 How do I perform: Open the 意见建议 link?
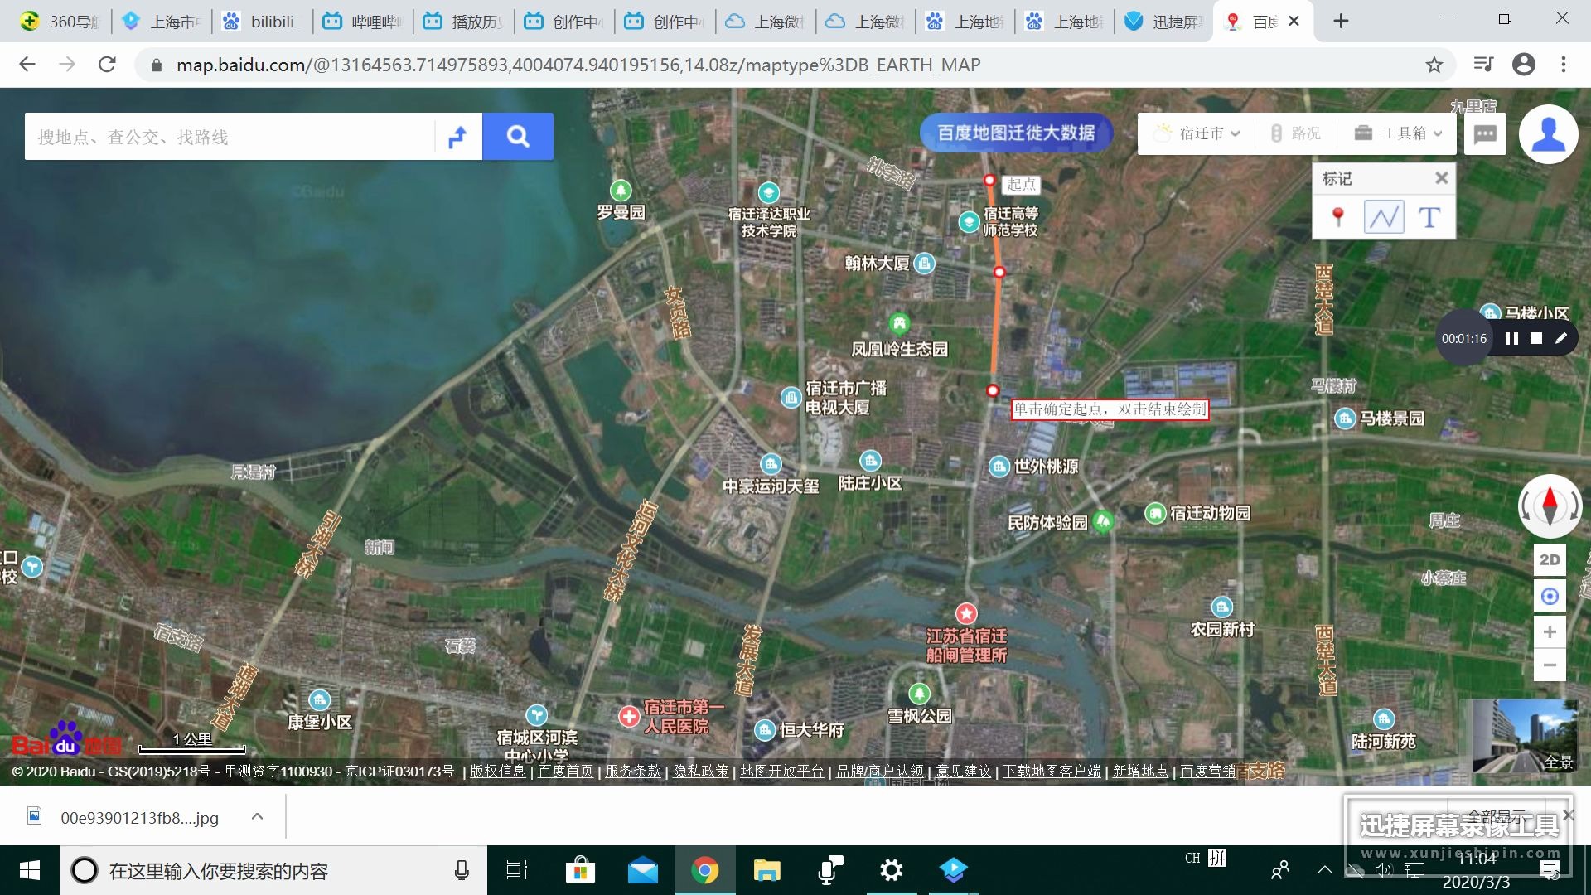click(x=963, y=772)
